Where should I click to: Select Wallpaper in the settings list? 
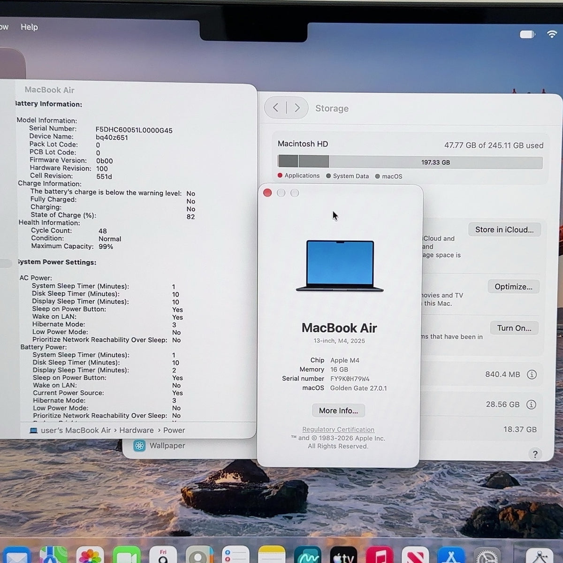pos(159,446)
